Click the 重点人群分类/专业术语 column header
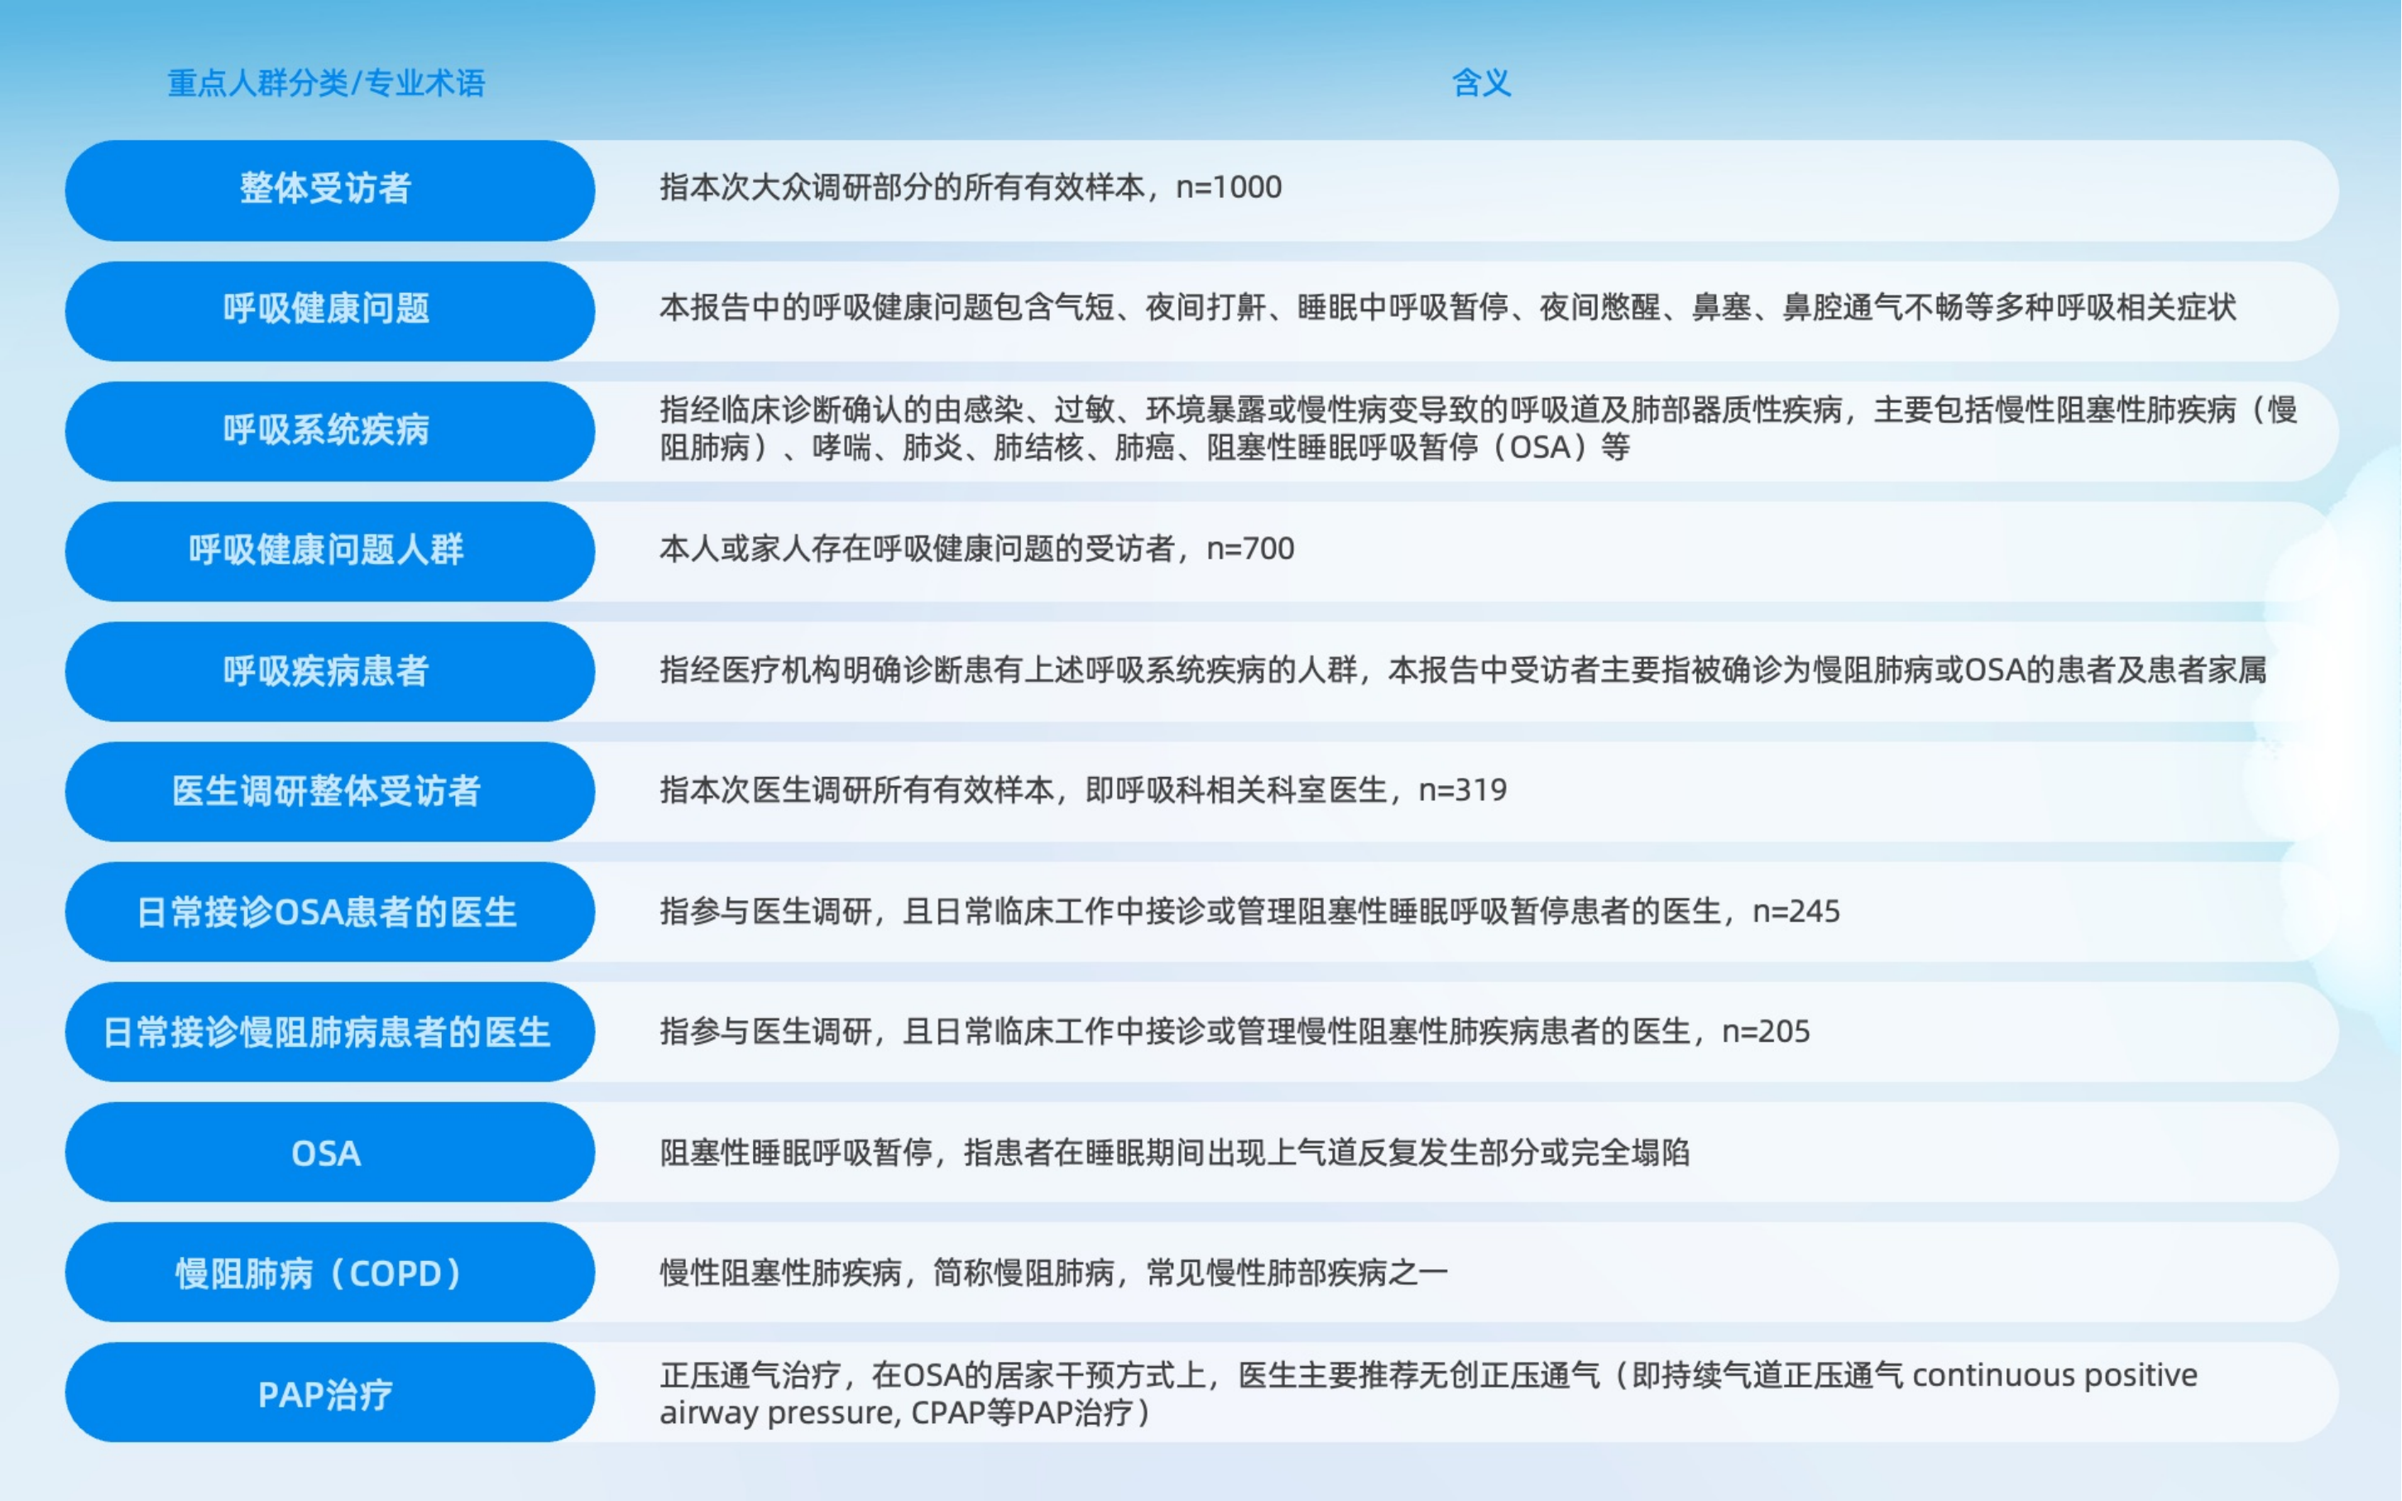The width and height of the screenshot is (2402, 1501). tap(327, 84)
